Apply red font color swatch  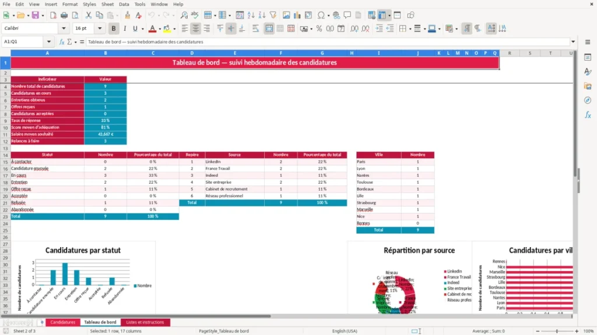coord(152,28)
